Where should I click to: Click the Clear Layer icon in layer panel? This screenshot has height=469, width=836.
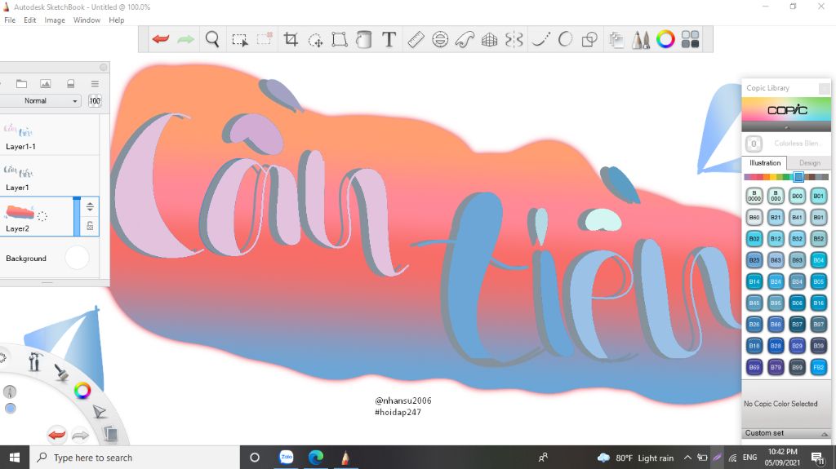[x=70, y=84]
